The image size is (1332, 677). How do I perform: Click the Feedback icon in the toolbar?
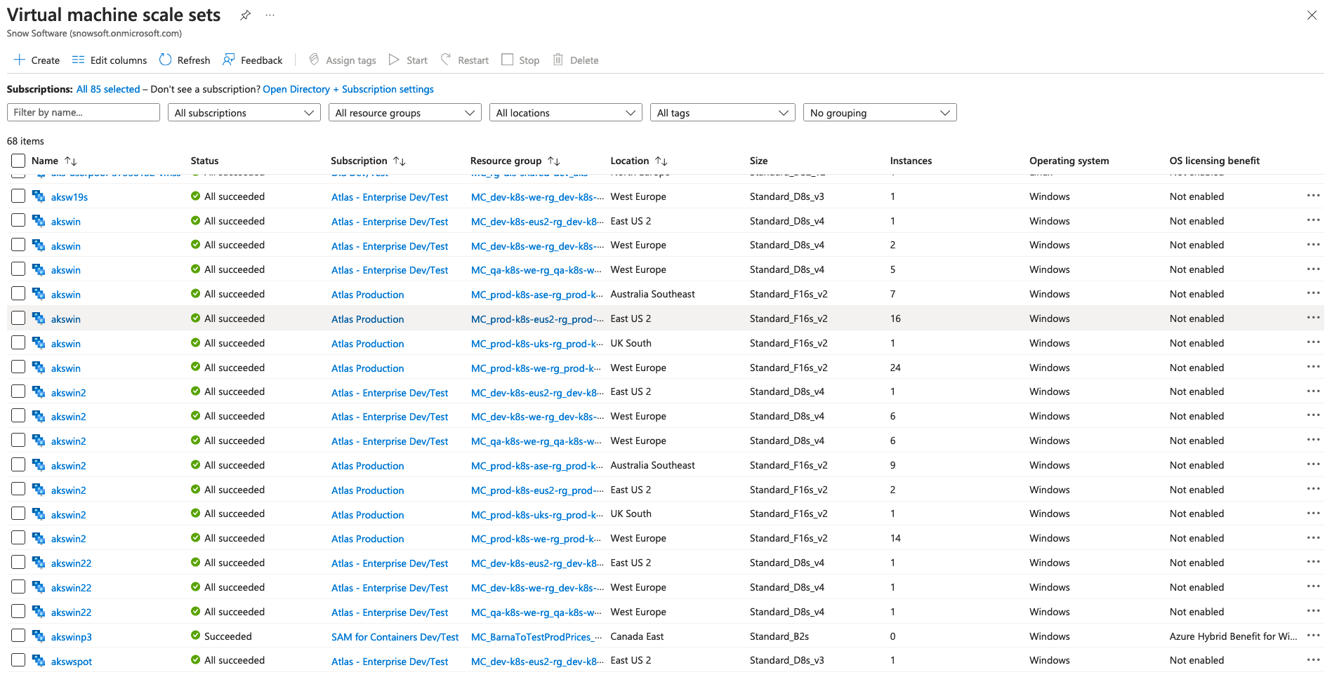point(229,60)
